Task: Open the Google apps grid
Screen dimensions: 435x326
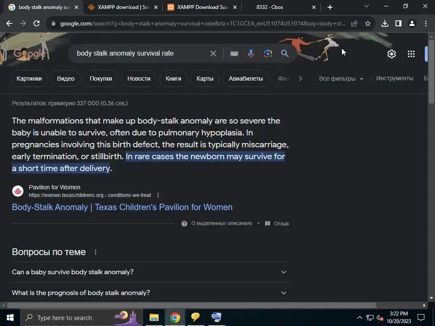Action: [411, 54]
